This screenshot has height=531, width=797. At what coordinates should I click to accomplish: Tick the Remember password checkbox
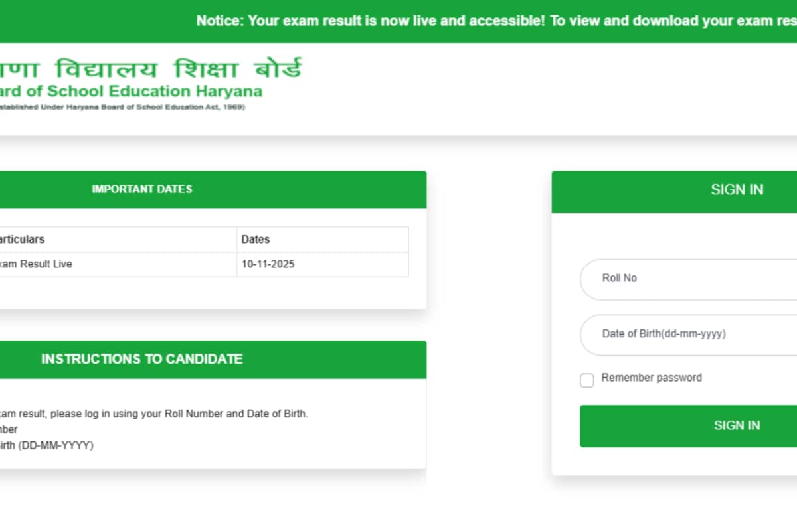(586, 380)
